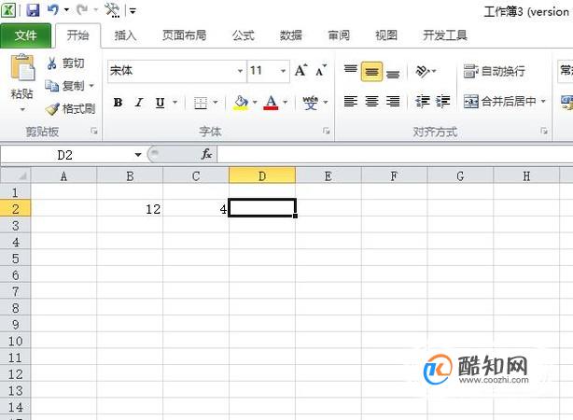Expand the fill color dropdown arrow
The image size is (573, 420).
coord(255,103)
